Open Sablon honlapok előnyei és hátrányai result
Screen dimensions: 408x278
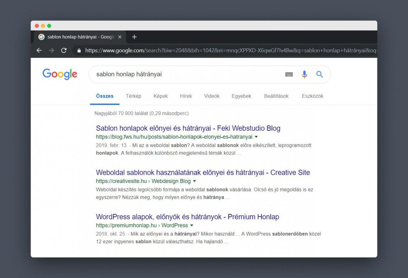[x=188, y=128]
